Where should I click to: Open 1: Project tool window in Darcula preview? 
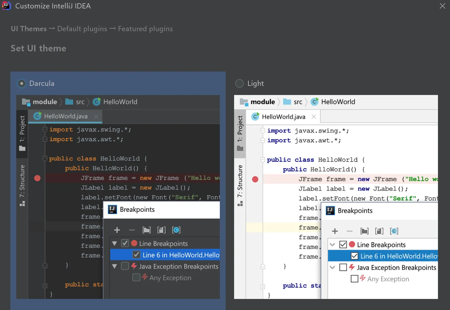pyautogui.click(x=22, y=133)
